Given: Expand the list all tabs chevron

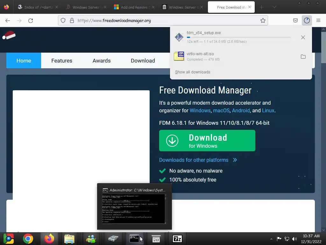Looking at the screenshot, I should (274, 7).
